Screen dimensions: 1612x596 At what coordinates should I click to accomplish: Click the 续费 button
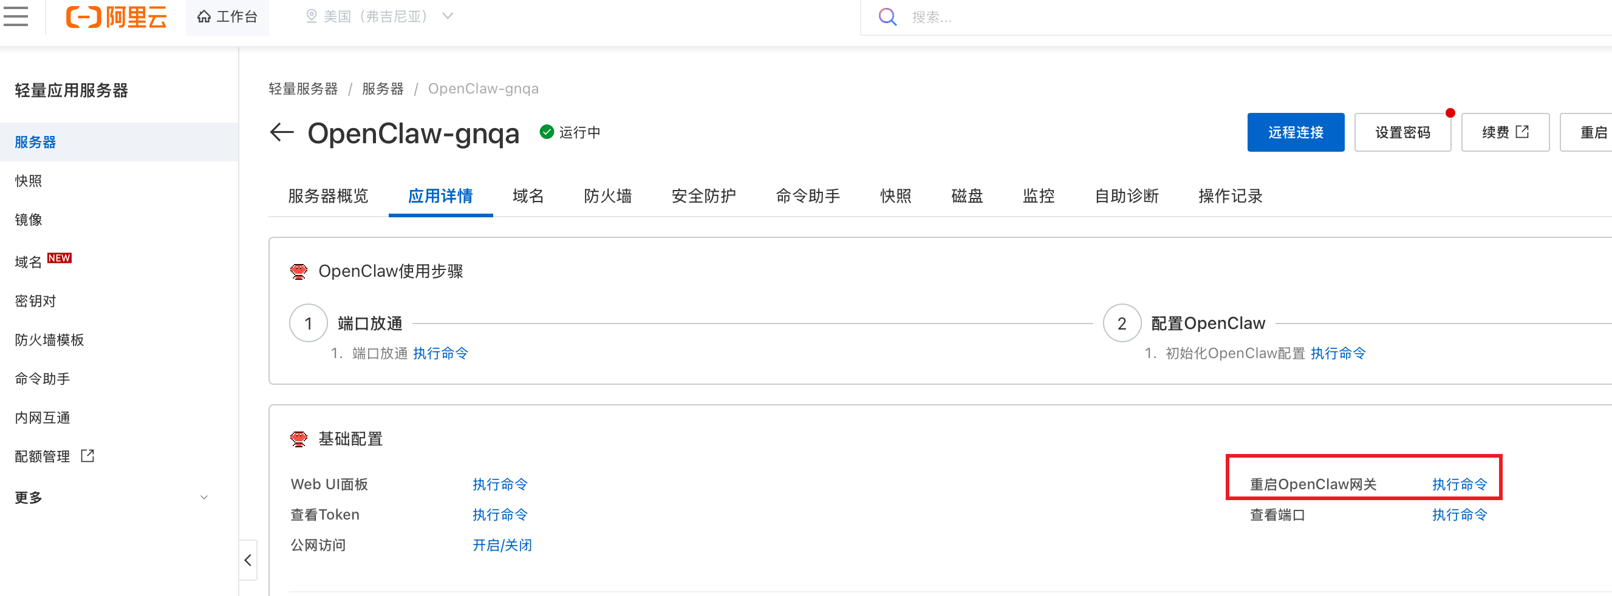click(x=1505, y=132)
